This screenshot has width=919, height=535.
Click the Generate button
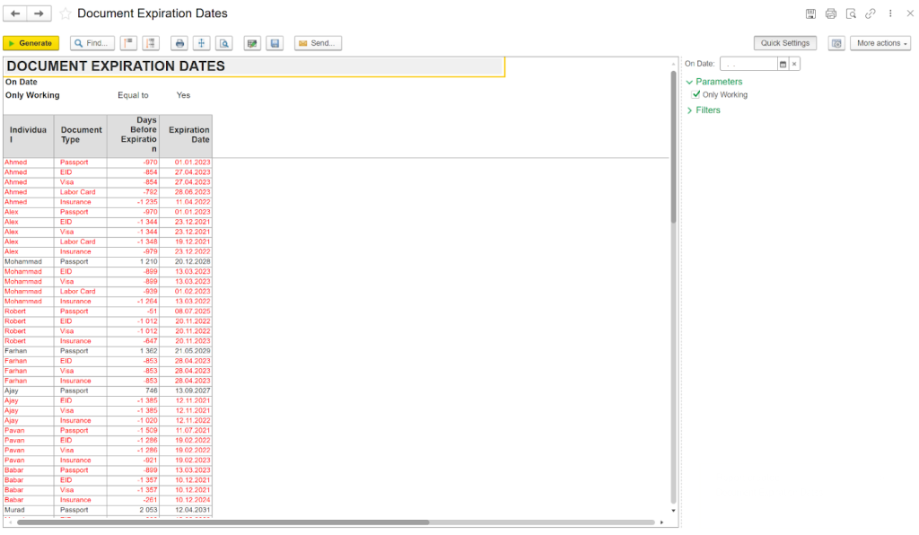(31, 43)
